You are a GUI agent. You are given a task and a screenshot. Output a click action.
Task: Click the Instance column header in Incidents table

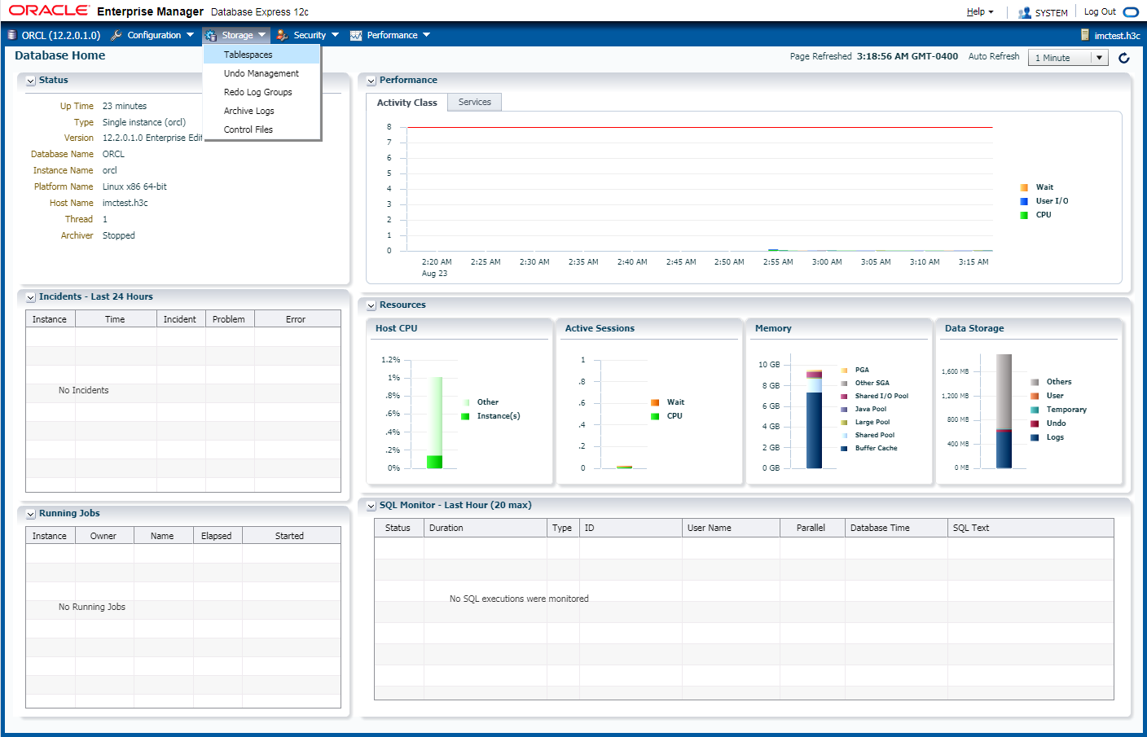click(x=50, y=319)
